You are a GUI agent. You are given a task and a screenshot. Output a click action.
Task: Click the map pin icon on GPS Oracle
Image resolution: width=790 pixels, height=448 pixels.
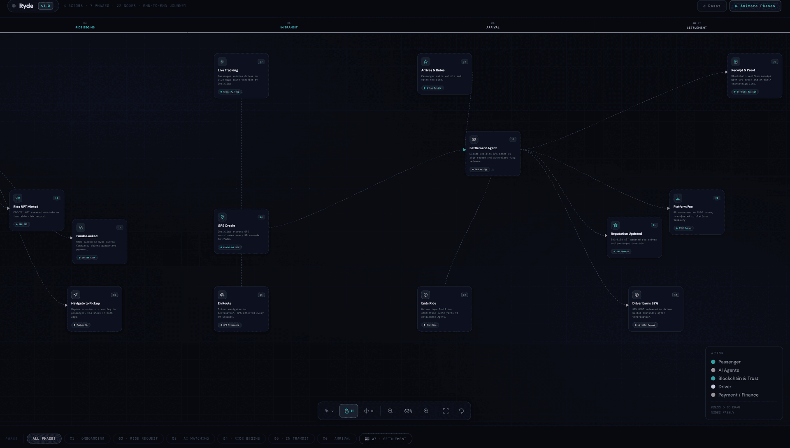(222, 217)
